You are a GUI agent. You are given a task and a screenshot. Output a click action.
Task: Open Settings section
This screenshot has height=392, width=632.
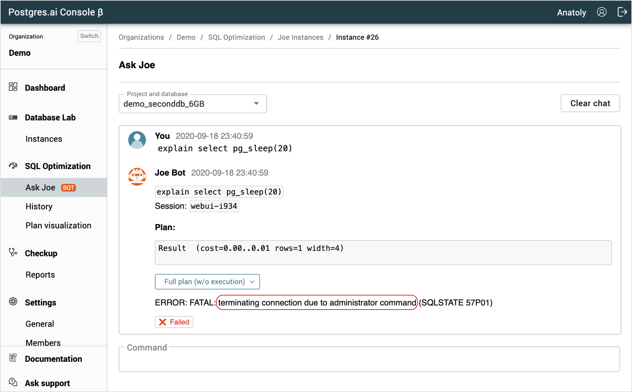click(x=41, y=303)
